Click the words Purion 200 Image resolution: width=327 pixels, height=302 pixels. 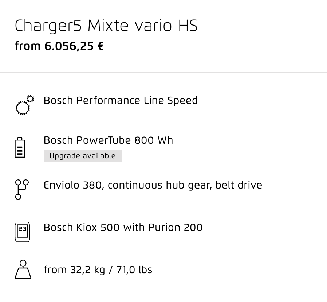[x=176, y=227]
